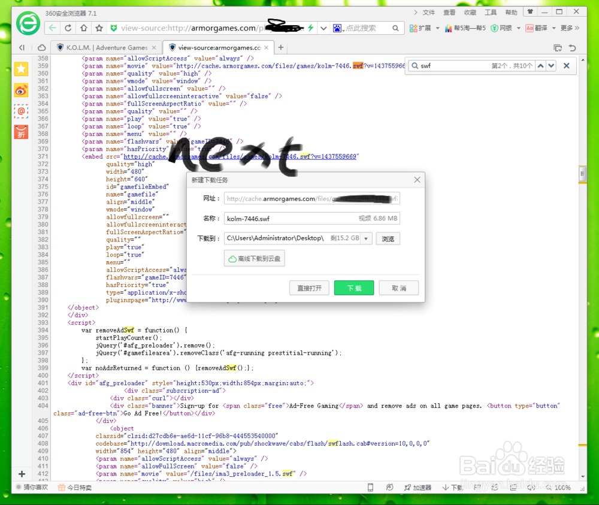Screen dimensions: 599x505
Task: Open the mail @ icon in sidebar
Action: pos(22,111)
